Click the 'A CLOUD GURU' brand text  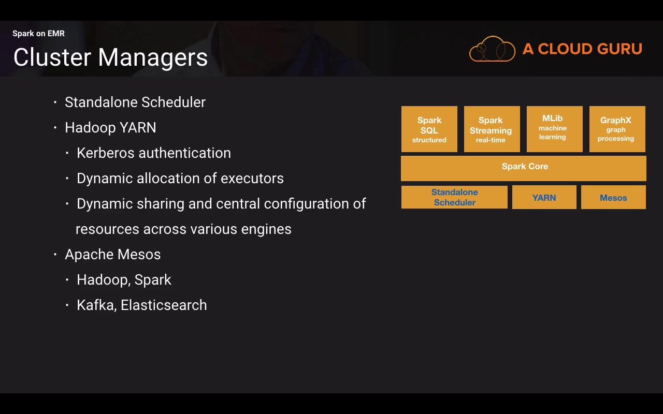582,49
